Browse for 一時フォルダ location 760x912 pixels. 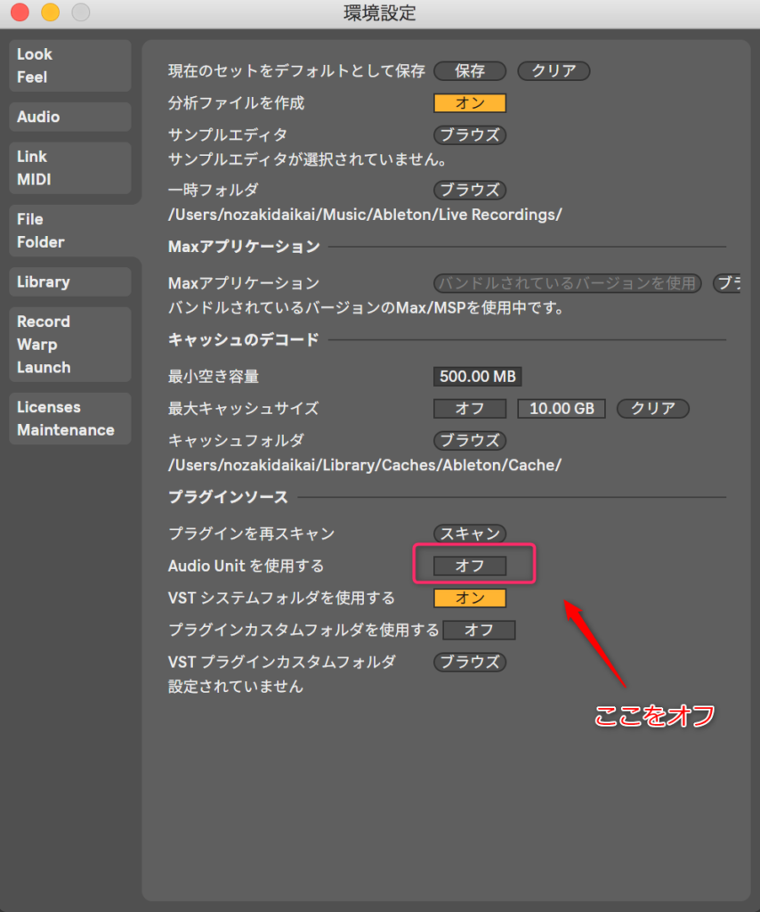[469, 190]
